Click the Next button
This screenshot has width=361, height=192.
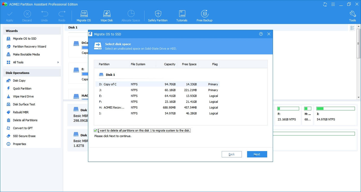pos(257,154)
